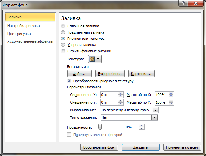Increase Смещение по X with up arrow
The height and width of the screenshot is (156, 206).
[121, 93]
